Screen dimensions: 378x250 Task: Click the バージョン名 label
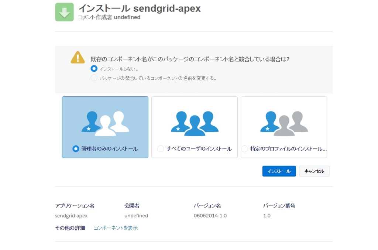(x=207, y=206)
